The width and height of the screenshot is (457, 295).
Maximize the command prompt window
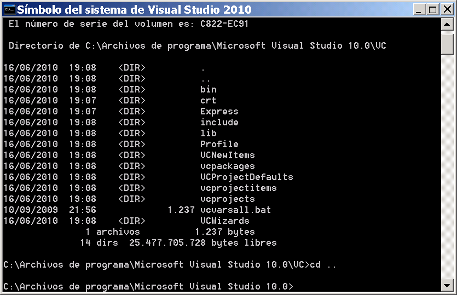point(433,10)
